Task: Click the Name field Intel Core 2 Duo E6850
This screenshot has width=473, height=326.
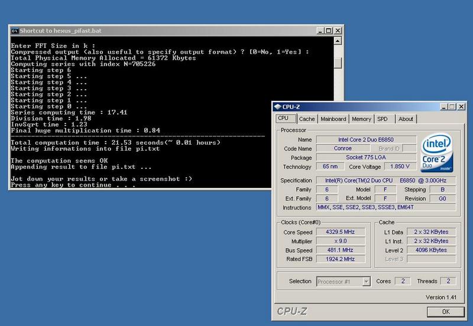Action: [x=366, y=139]
